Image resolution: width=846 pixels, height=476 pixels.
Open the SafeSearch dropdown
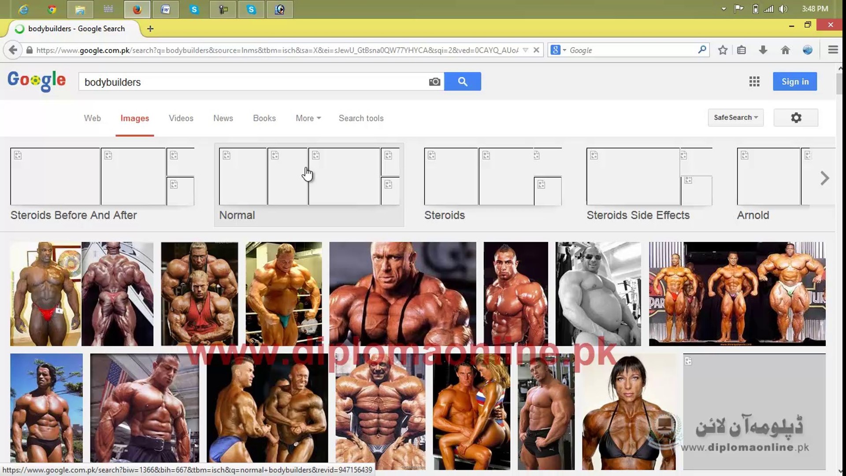[736, 118]
